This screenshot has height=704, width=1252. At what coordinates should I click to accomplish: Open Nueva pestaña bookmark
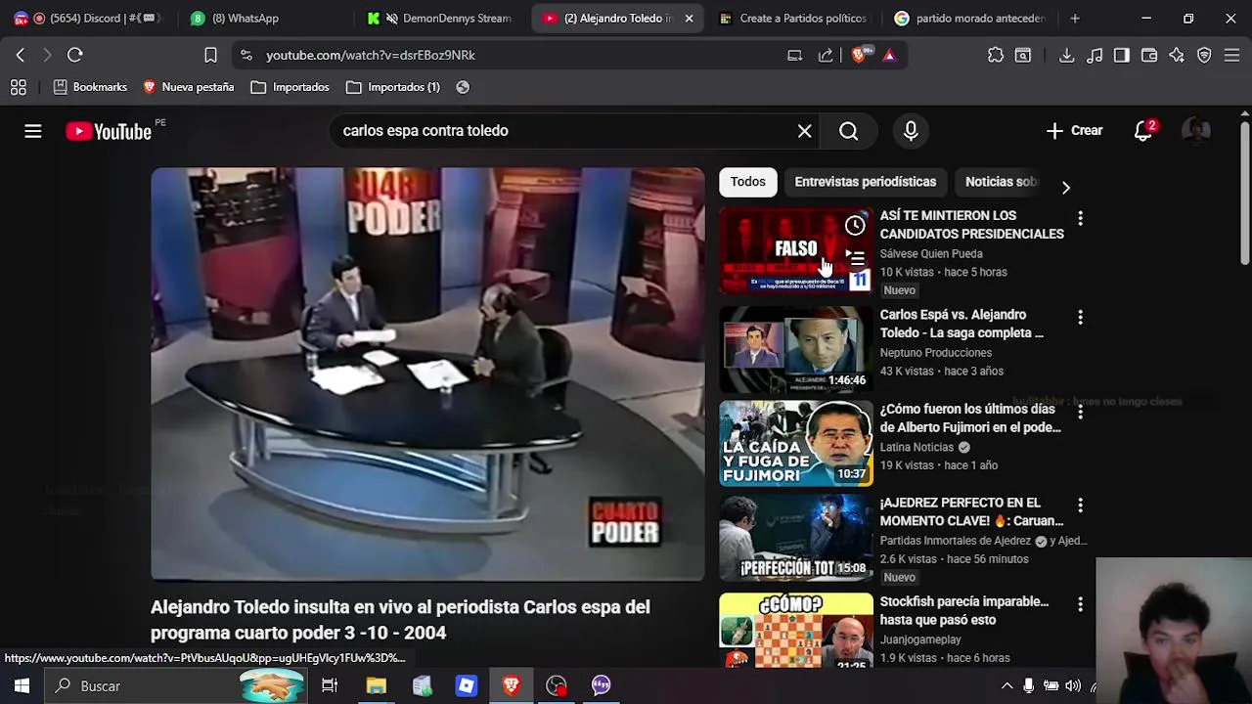click(189, 87)
